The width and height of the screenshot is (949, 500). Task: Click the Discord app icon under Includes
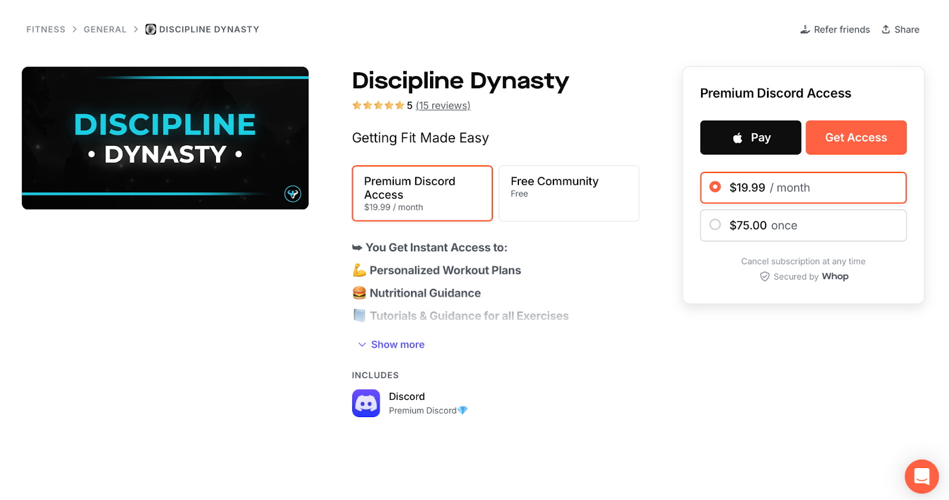(366, 403)
